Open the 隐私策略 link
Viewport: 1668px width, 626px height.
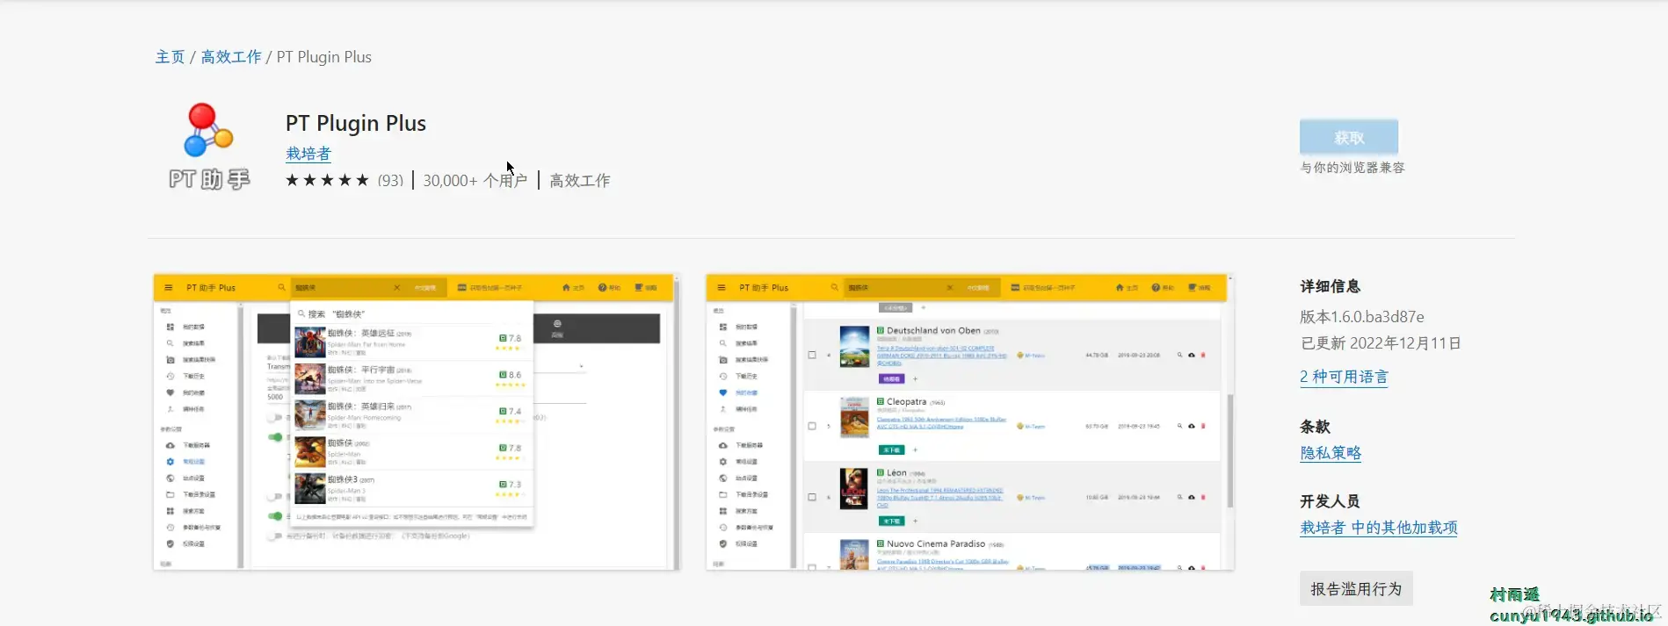tap(1331, 453)
